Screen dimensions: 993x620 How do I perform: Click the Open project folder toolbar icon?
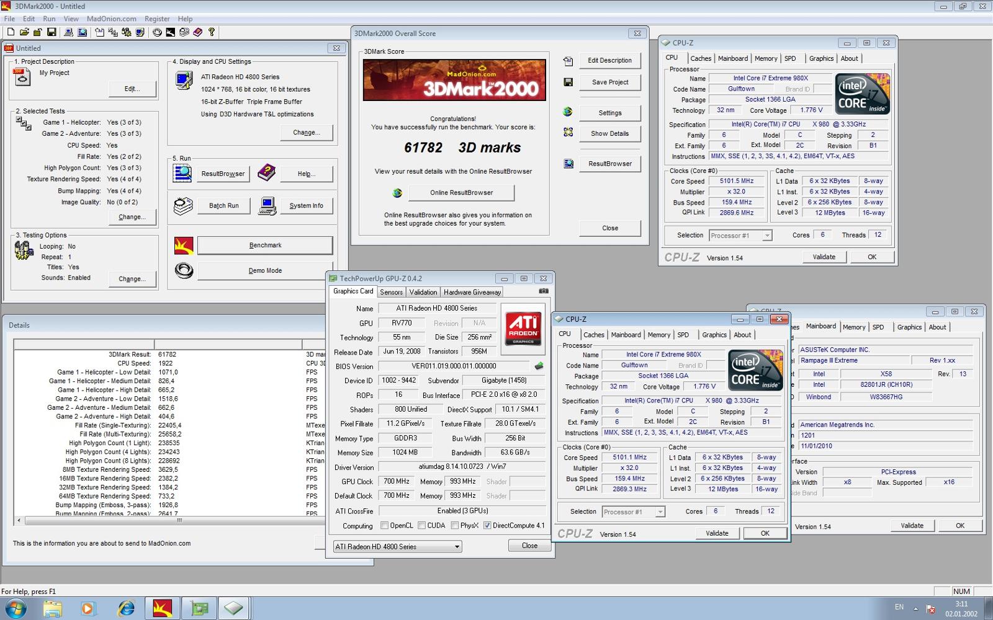24,32
